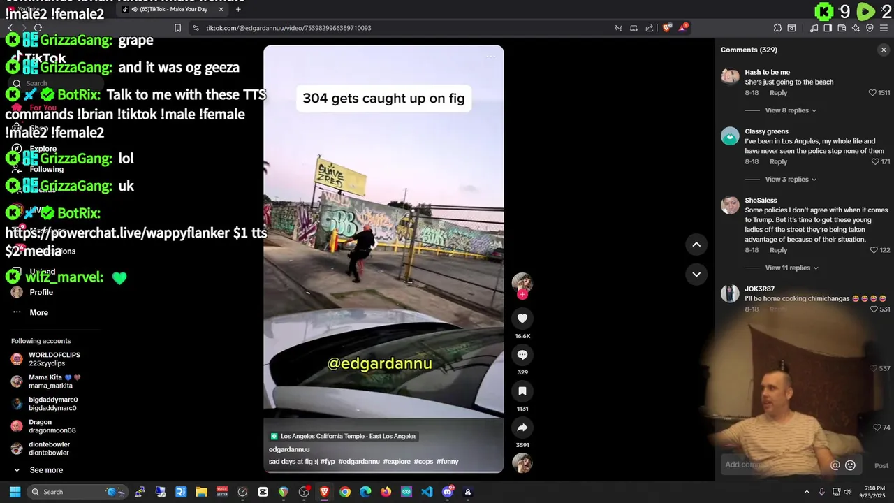Open File Explorer from taskbar
894x503 pixels.
[x=201, y=492]
